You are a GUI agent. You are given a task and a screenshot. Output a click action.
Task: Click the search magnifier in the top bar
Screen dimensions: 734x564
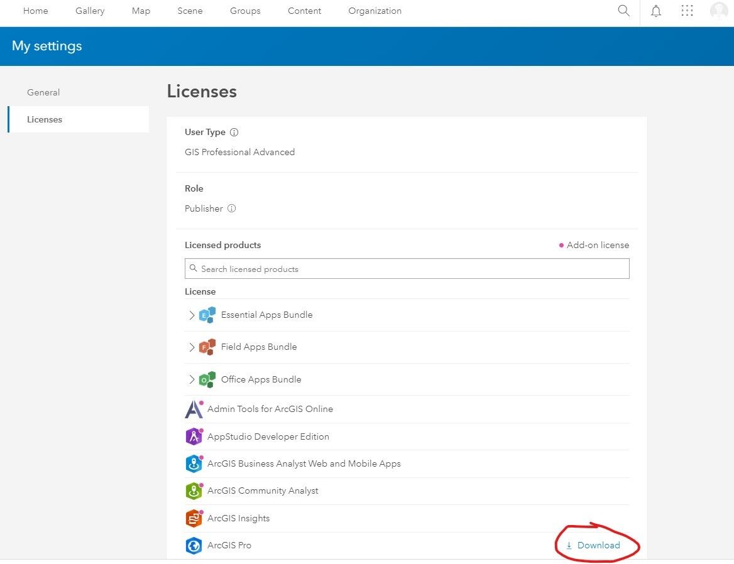click(623, 11)
